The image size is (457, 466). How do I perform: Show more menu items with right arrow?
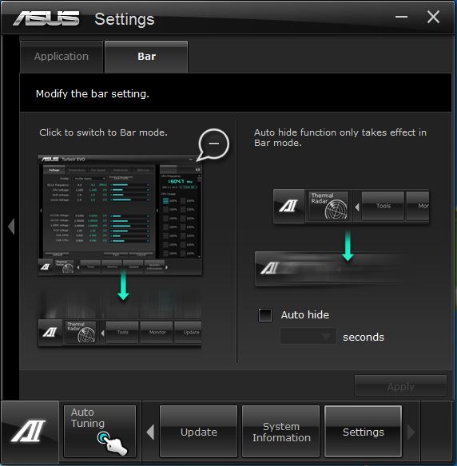411,432
